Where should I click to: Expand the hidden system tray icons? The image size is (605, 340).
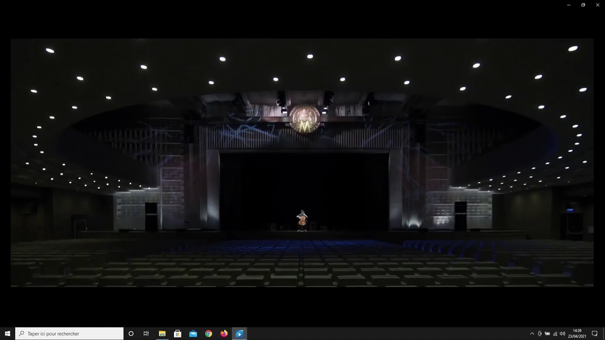pyautogui.click(x=532, y=334)
